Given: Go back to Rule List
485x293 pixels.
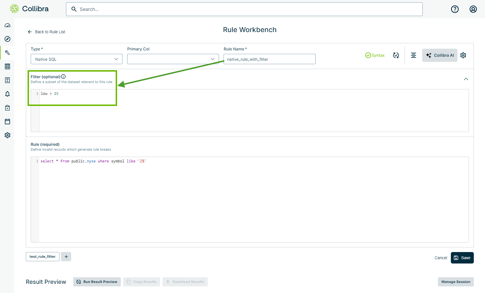Looking at the screenshot, I should (46, 32).
